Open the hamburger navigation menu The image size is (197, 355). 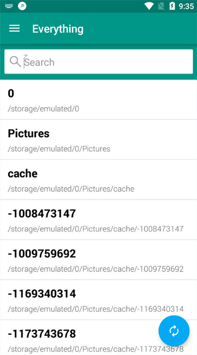click(x=15, y=28)
